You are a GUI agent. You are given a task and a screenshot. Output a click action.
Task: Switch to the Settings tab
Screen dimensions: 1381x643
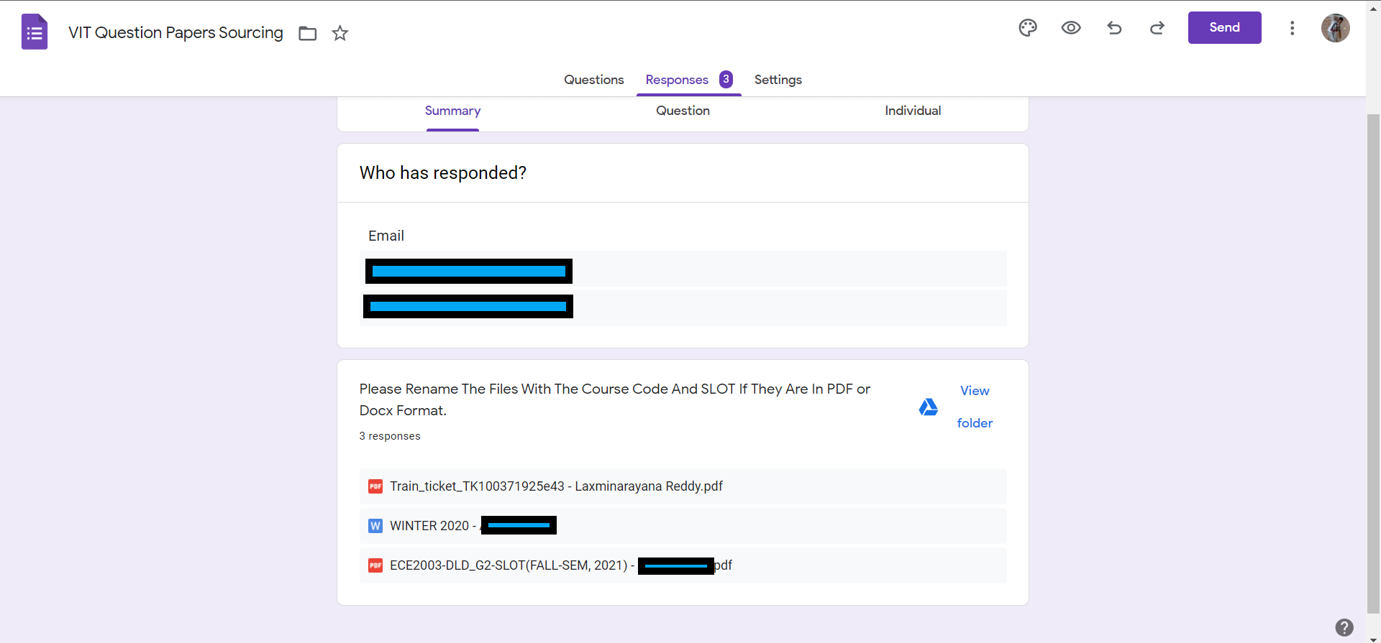[x=778, y=80]
